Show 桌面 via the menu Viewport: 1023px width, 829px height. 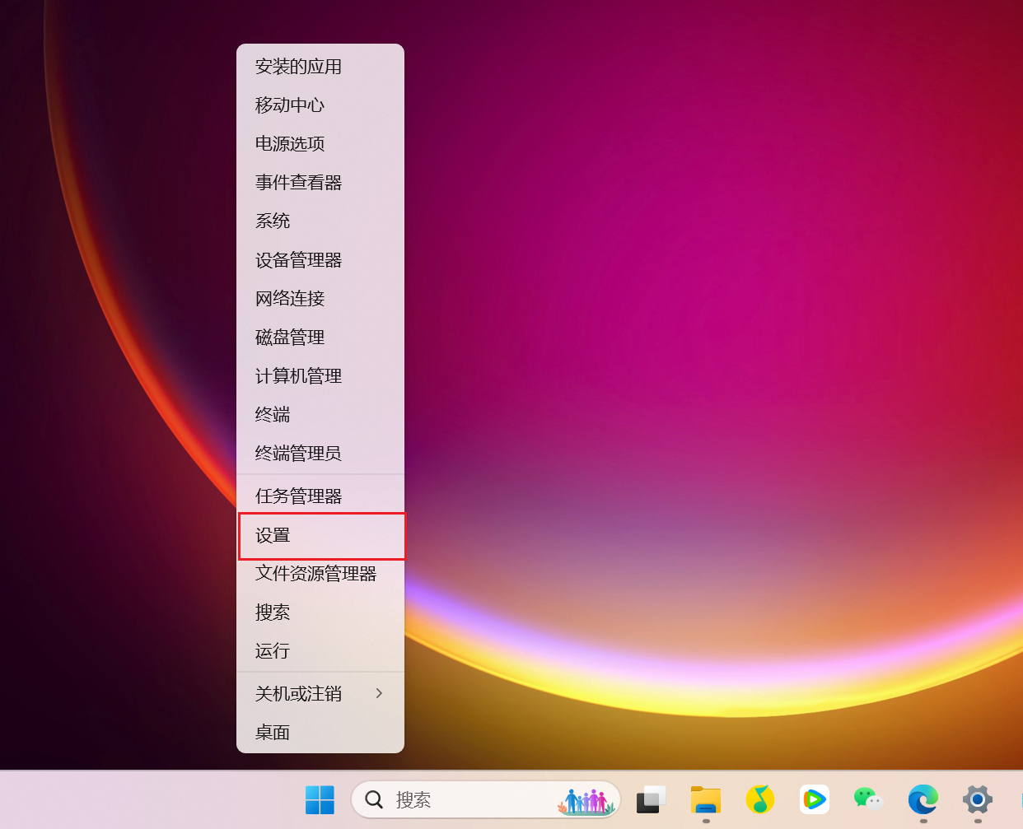[320, 733]
